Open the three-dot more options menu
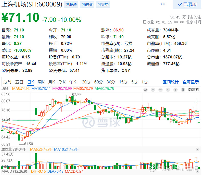204x175 pixels. [x=163, y=4]
